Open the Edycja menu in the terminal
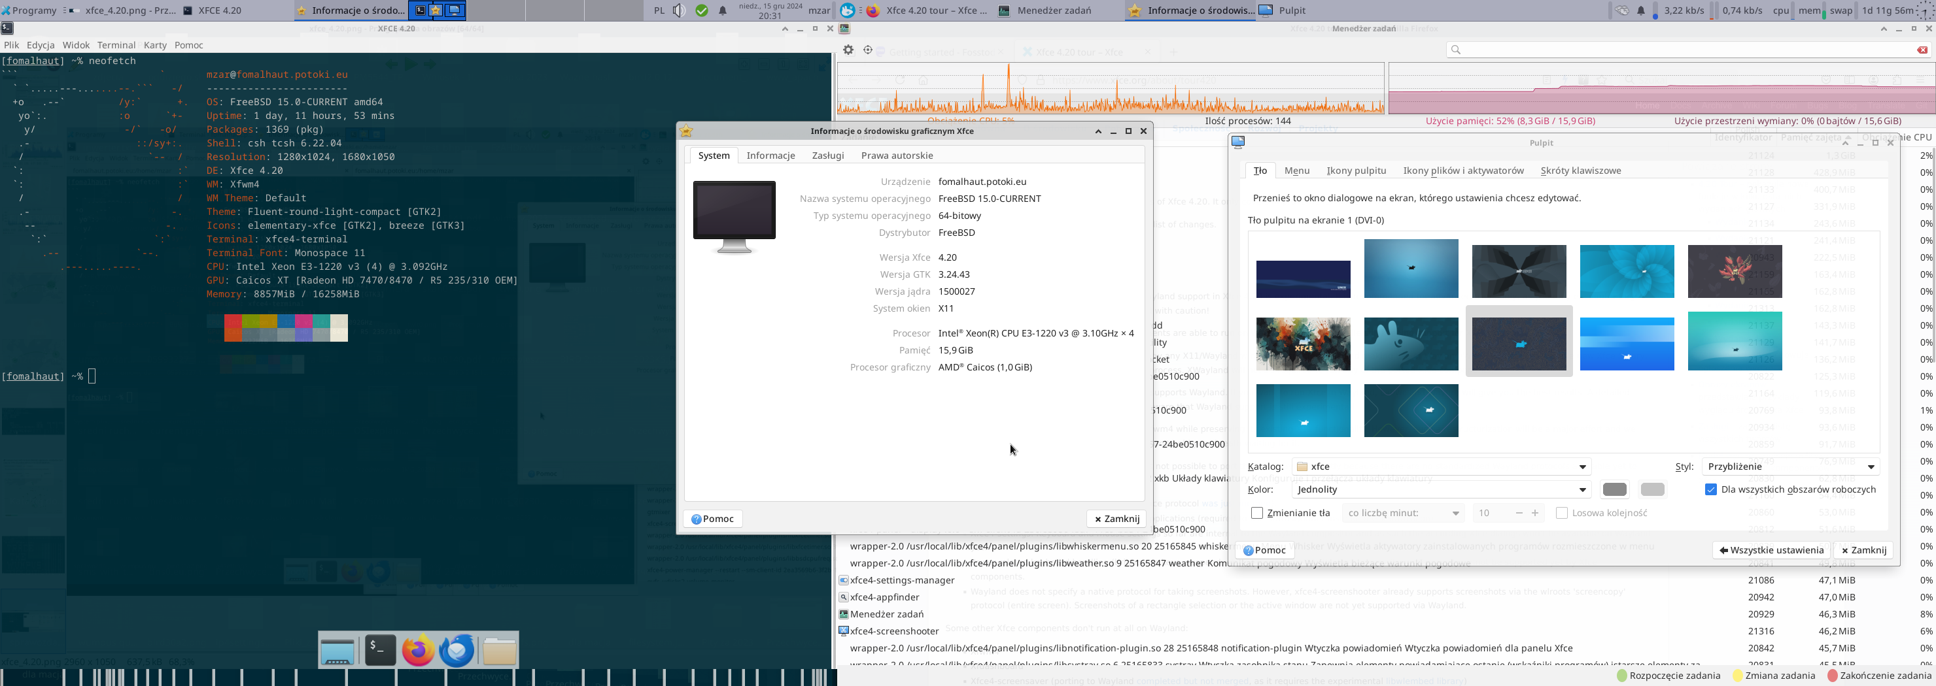 41,45
